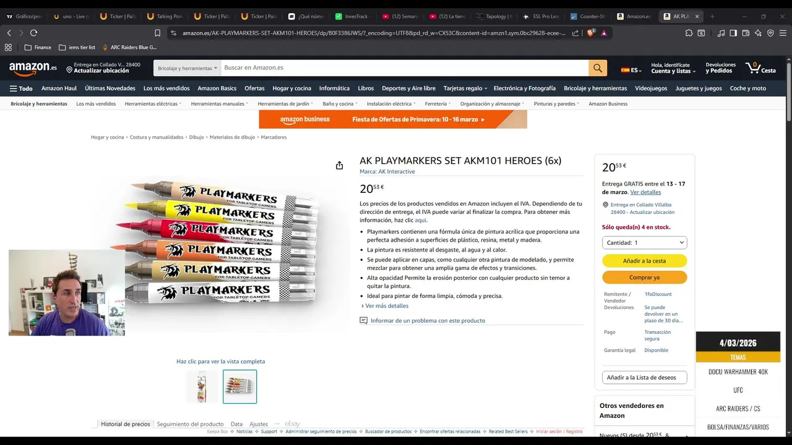Select the second product thumbnail (six markers)
This screenshot has width=792, height=445.
[x=239, y=387]
